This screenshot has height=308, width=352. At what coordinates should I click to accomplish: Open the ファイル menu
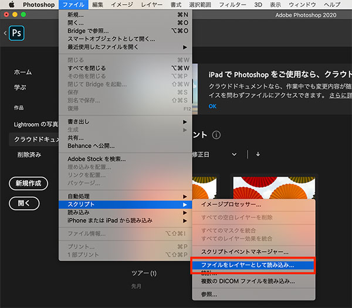pyautogui.click(x=73, y=5)
